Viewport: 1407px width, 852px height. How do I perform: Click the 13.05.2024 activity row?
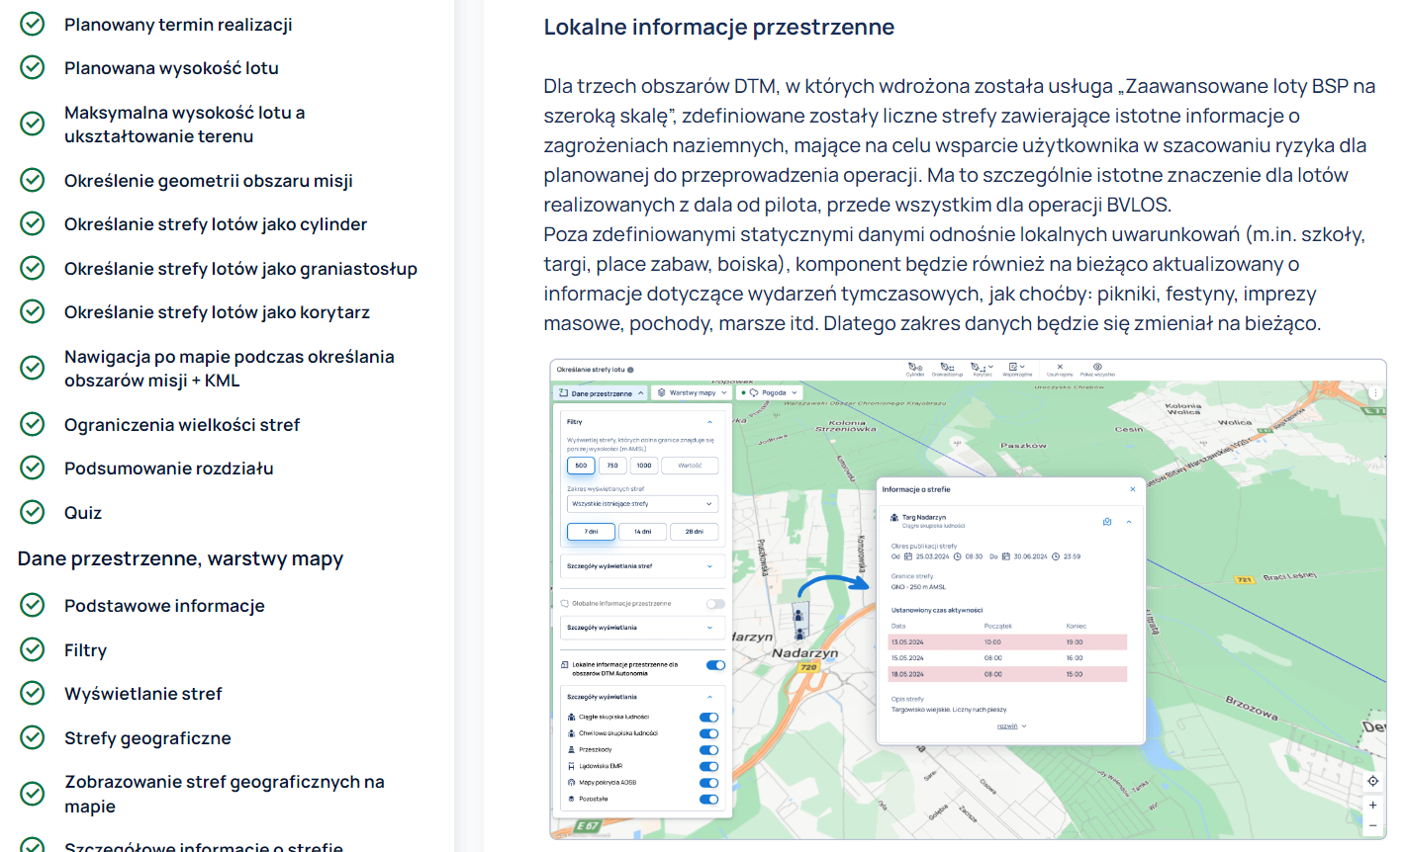[1007, 642]
